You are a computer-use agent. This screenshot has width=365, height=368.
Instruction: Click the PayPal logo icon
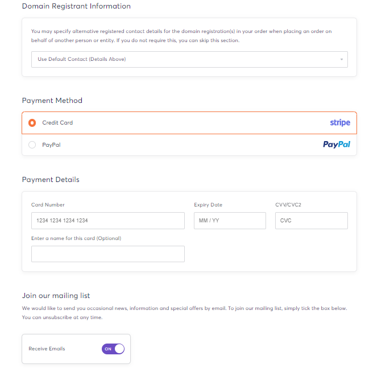coord(337,144)
